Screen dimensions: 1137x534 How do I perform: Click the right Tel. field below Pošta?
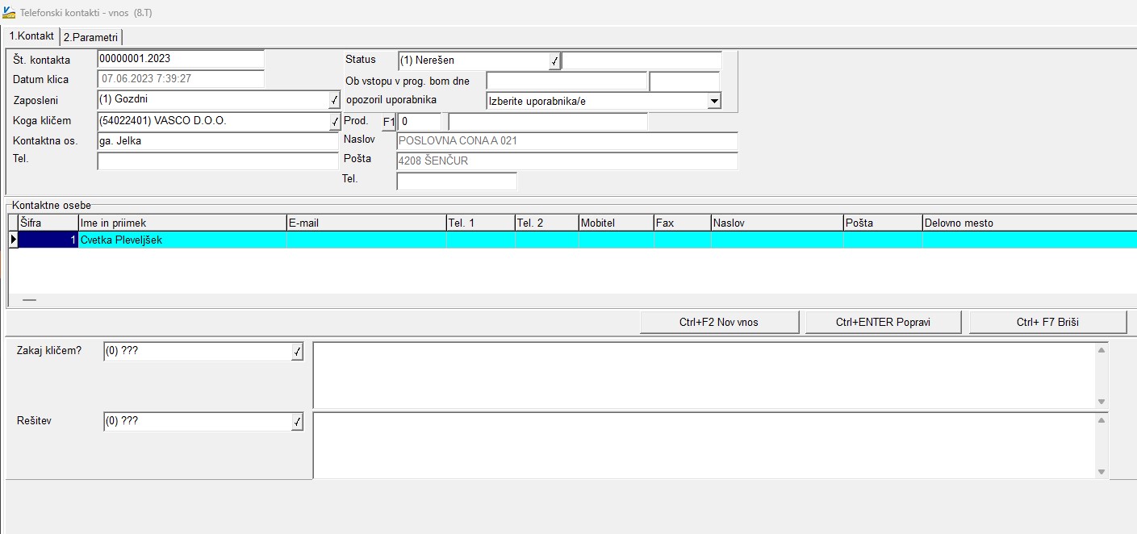pos(457,181)
